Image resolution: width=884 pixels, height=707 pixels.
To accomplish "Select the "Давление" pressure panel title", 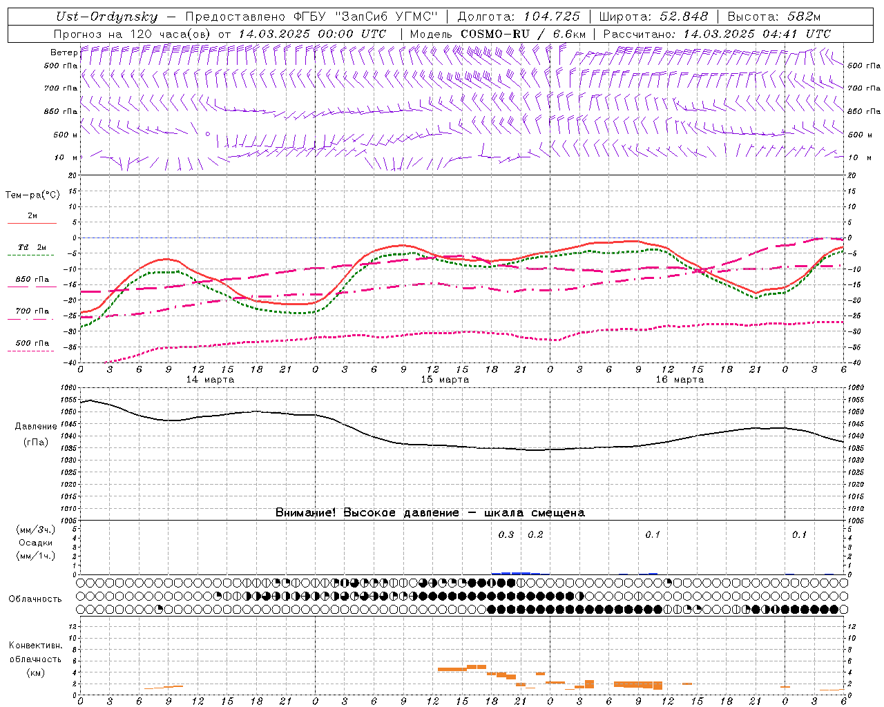I will (x=36, y=427).
